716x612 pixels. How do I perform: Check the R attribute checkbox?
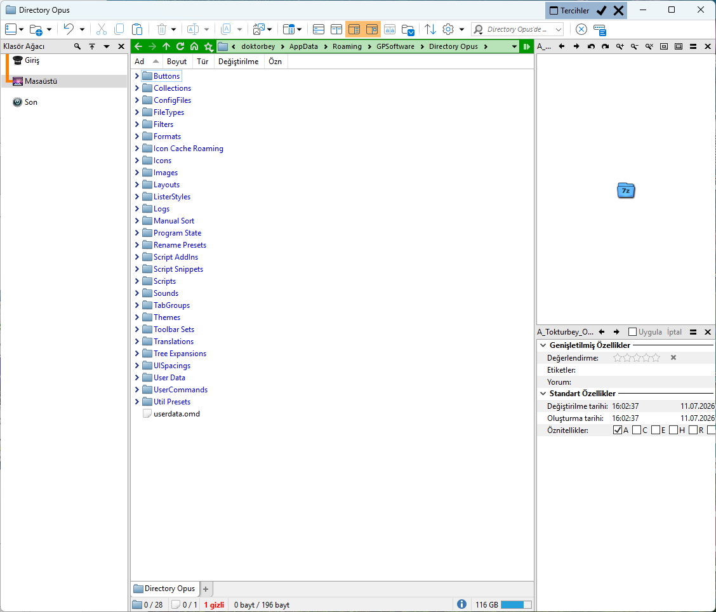693,430
